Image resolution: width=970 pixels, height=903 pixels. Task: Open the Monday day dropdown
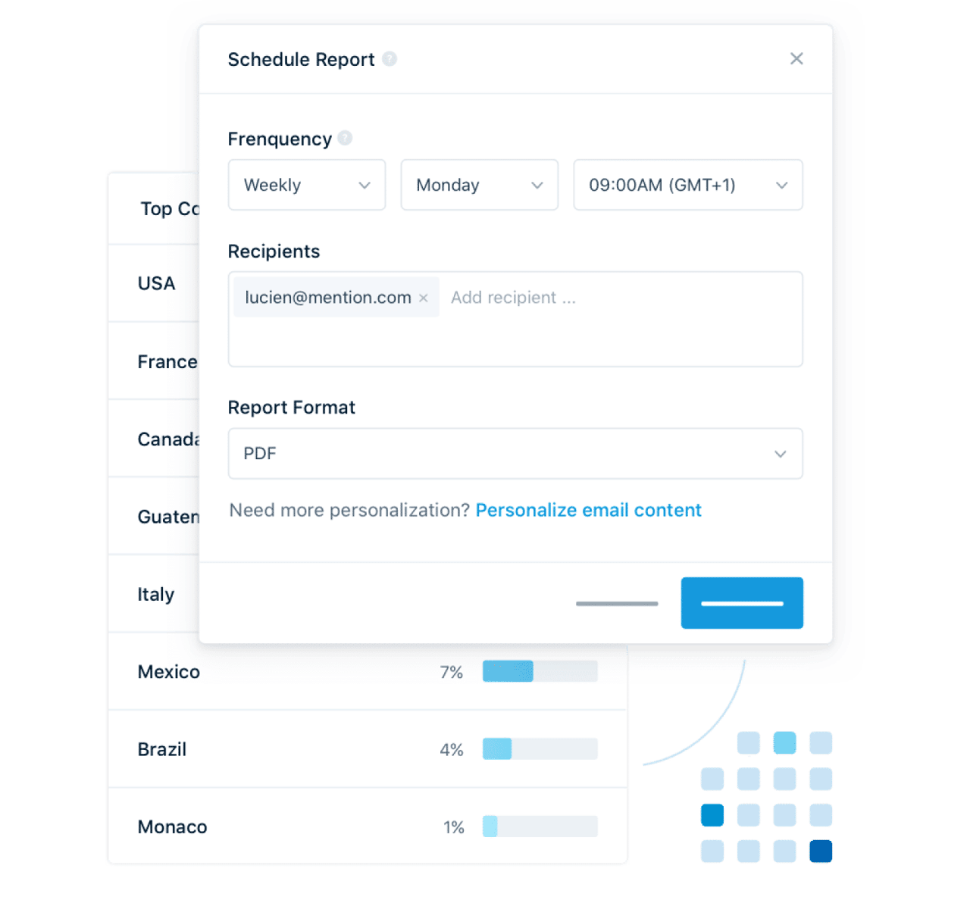tap(480, 185)
